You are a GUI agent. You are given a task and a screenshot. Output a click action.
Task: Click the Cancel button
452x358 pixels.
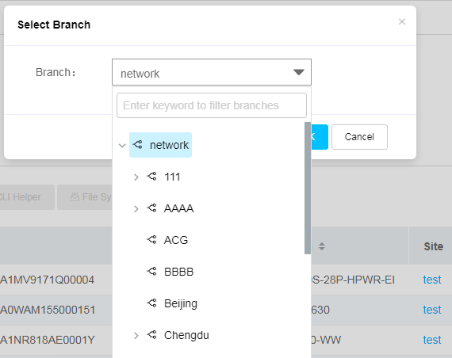[x=359, y=137]
